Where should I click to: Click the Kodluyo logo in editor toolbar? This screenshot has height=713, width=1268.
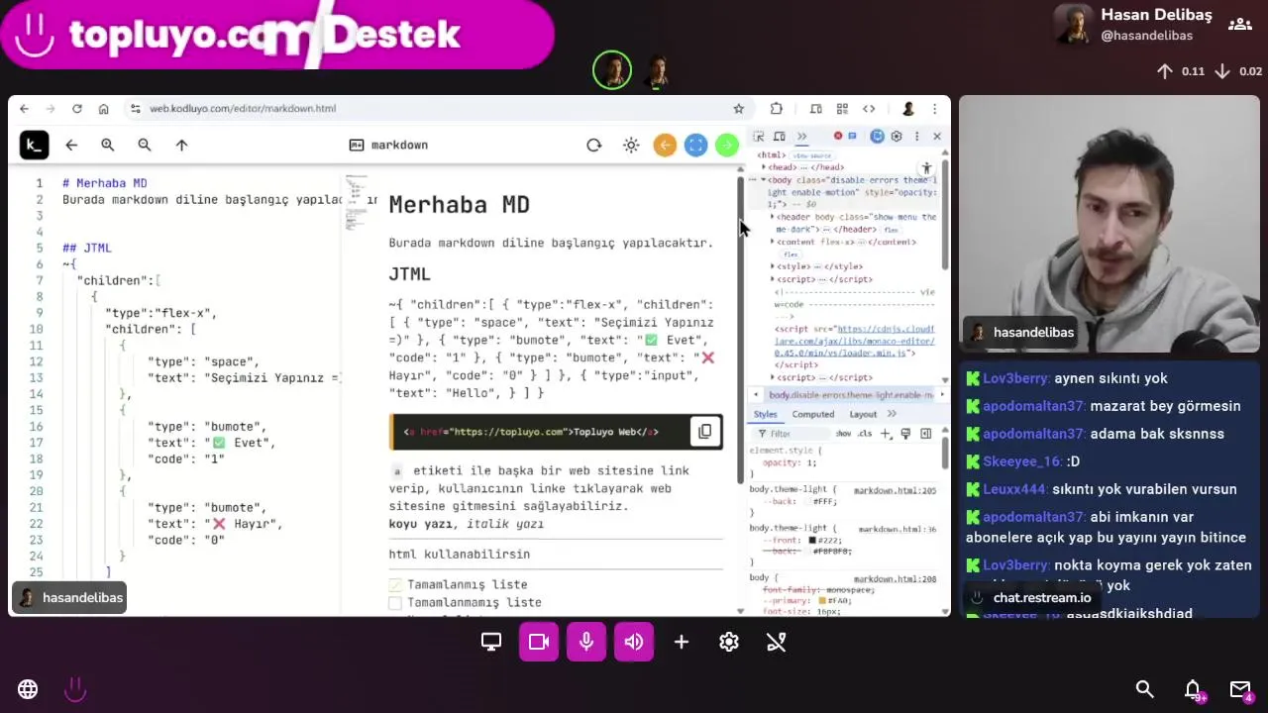pyautogui.click(x=34, y=146)
